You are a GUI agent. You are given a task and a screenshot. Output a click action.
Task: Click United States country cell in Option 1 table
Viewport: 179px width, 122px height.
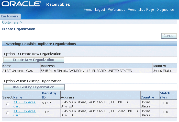pyautogui.click(x=162, y=71)
